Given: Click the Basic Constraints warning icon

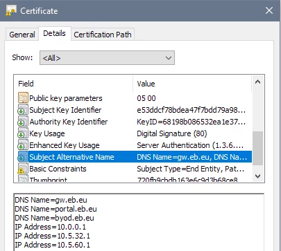Looking at the screenshot, I should click(x=23, y=169).
